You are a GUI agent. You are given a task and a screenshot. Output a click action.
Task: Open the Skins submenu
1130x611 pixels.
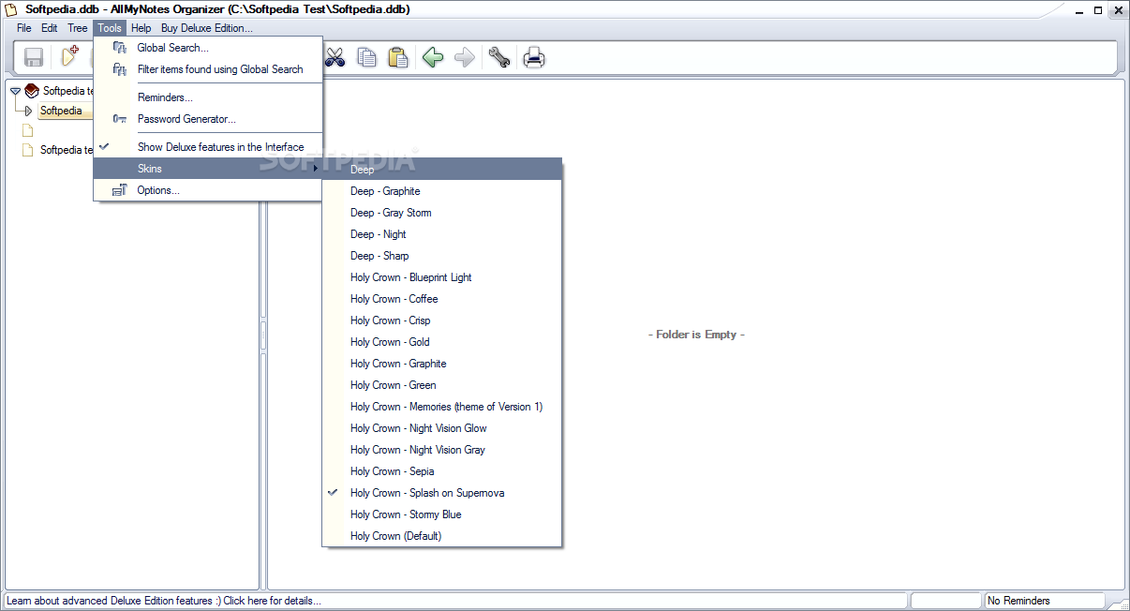(x=208, y=169)
